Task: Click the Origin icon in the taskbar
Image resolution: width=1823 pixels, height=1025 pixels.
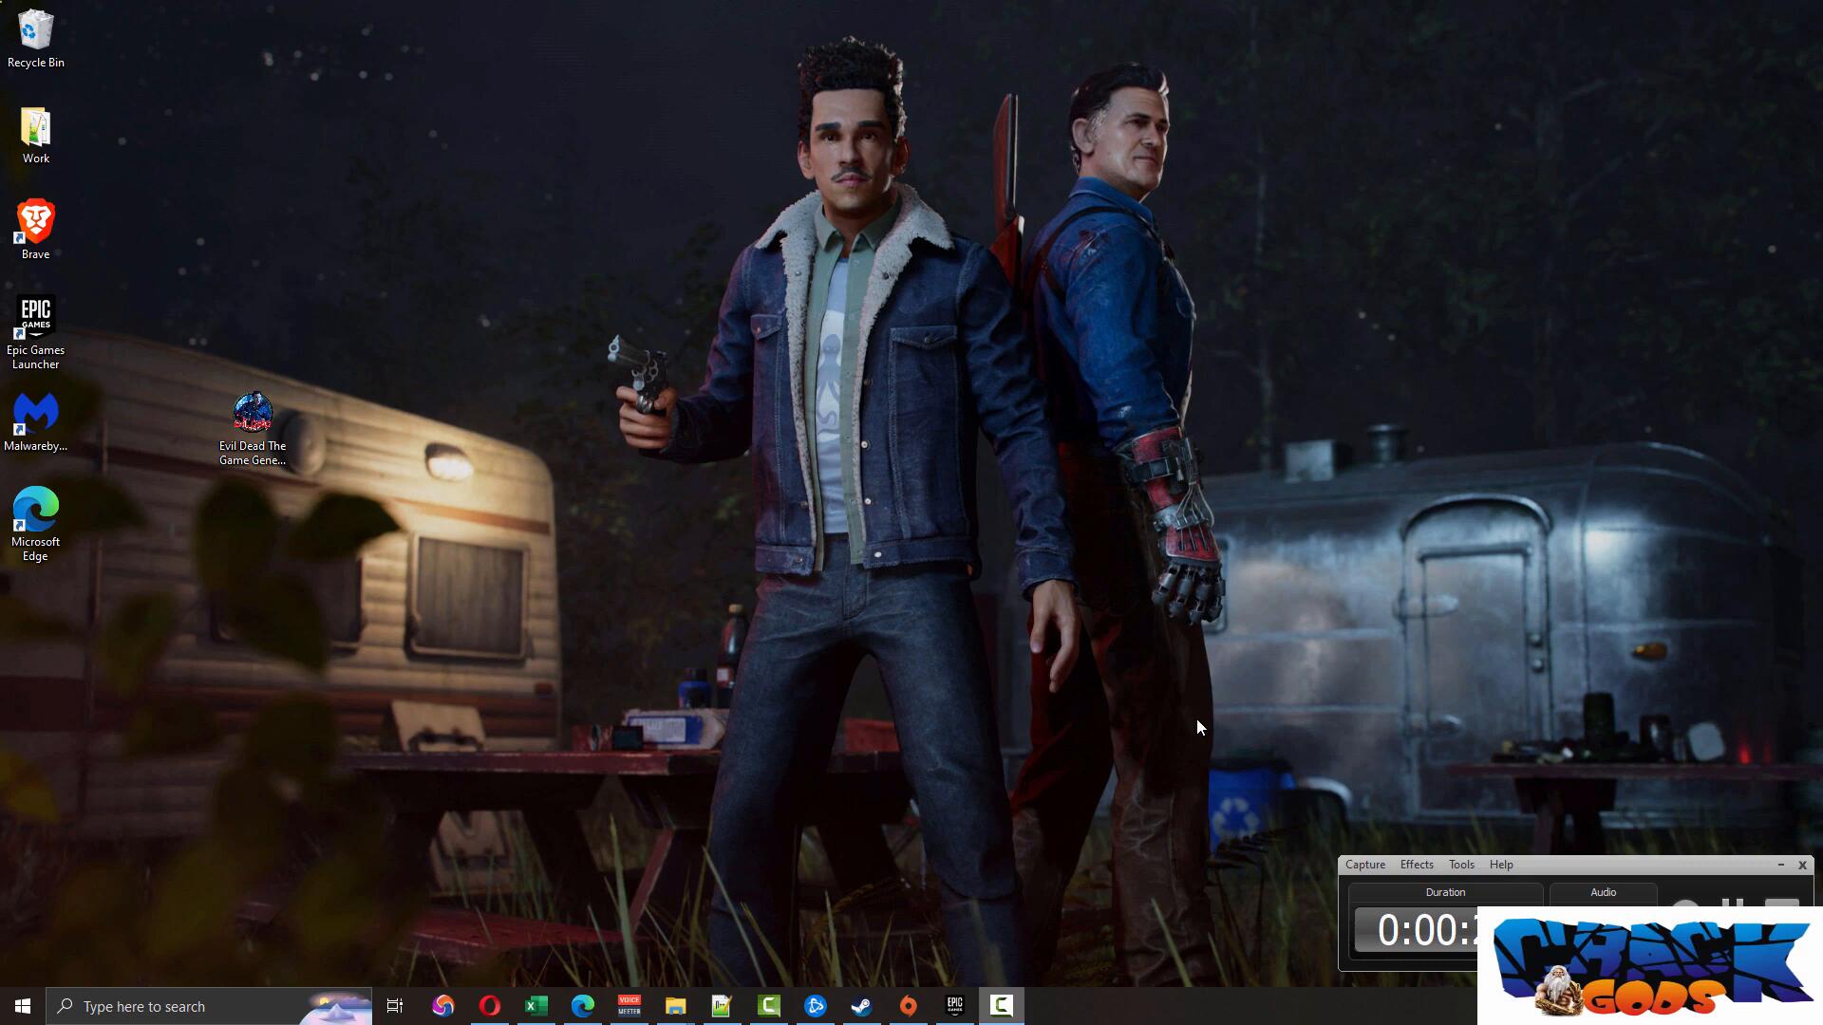Action: (908, 1006)
